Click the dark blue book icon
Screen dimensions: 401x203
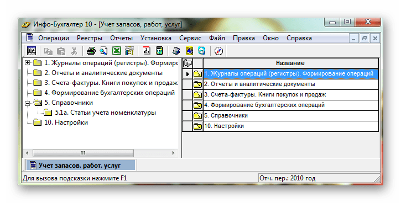[x=176, y=51]
